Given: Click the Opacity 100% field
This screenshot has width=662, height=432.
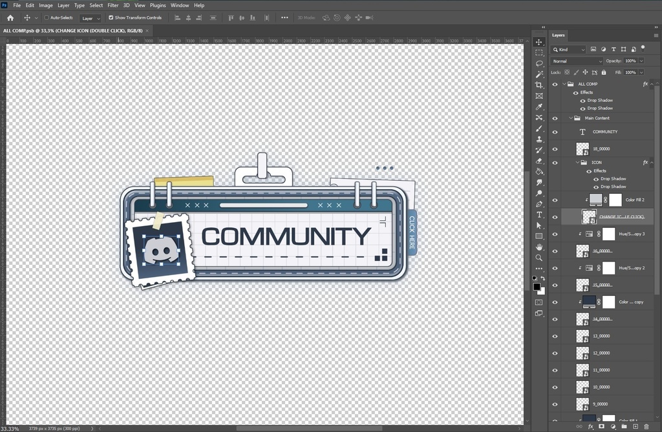Looking at the screenshot, I should [631, 61].
